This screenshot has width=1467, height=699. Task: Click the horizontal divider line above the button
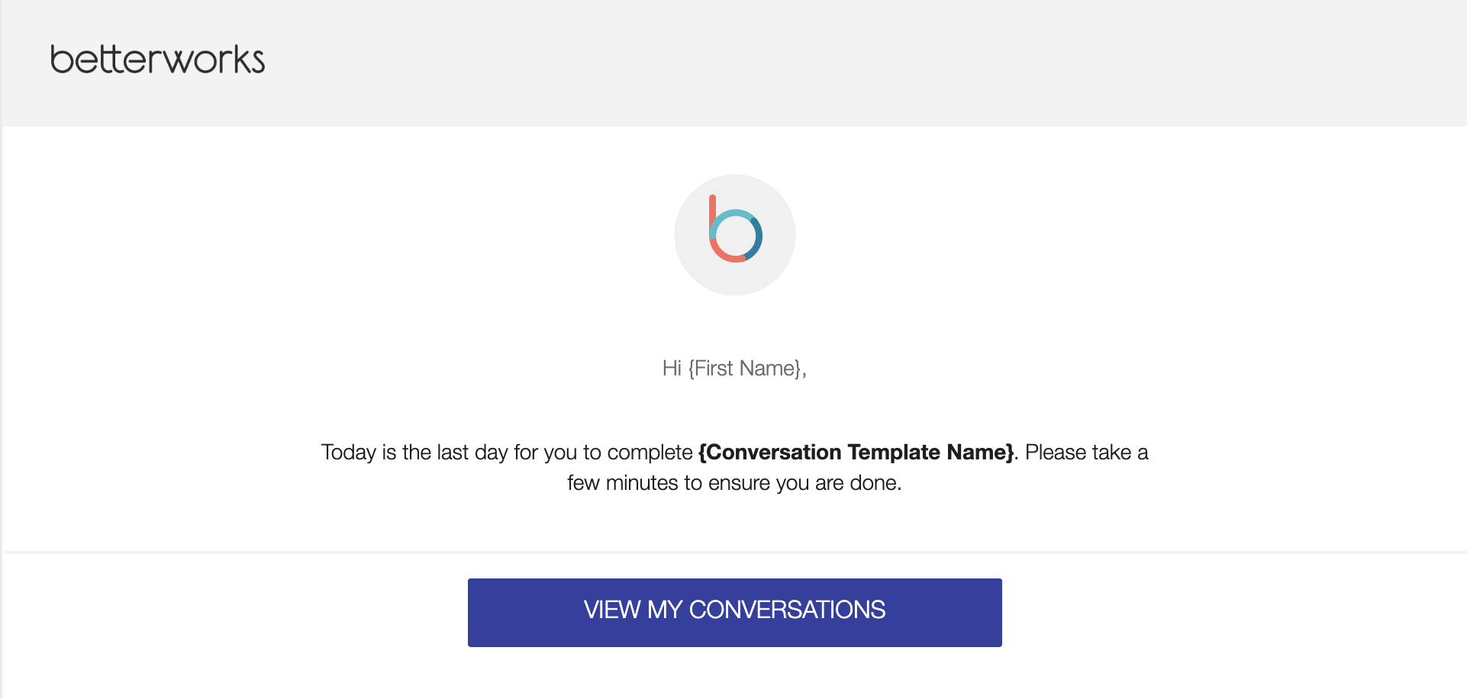coord(734,552)
